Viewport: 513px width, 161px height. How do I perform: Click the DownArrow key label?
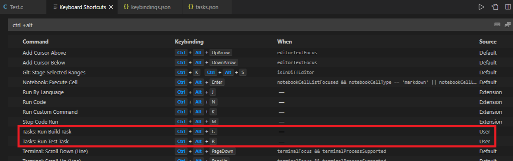point(224,62)
